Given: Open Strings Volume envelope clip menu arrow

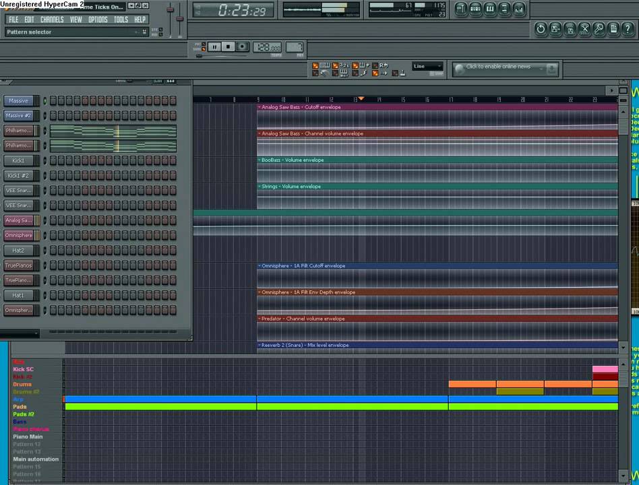Looking at the screenshot, I should tap(260, 187).
